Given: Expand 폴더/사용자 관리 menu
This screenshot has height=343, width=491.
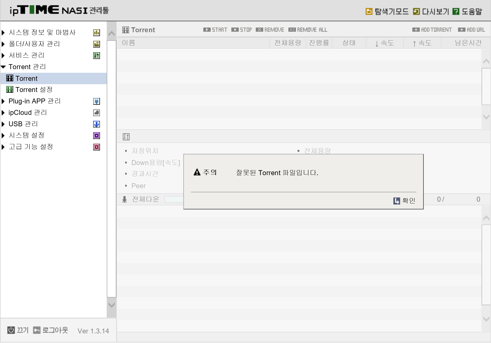Looking at the screenshot, I should (x=3, y=44).
